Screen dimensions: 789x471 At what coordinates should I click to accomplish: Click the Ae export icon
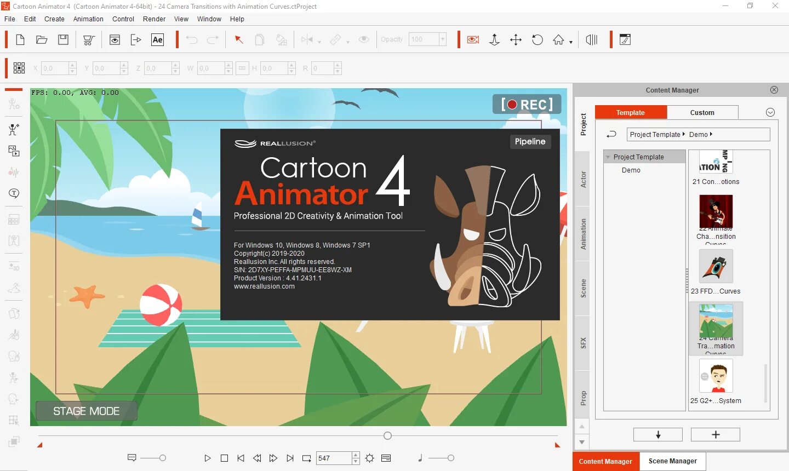tap(157, 39)
